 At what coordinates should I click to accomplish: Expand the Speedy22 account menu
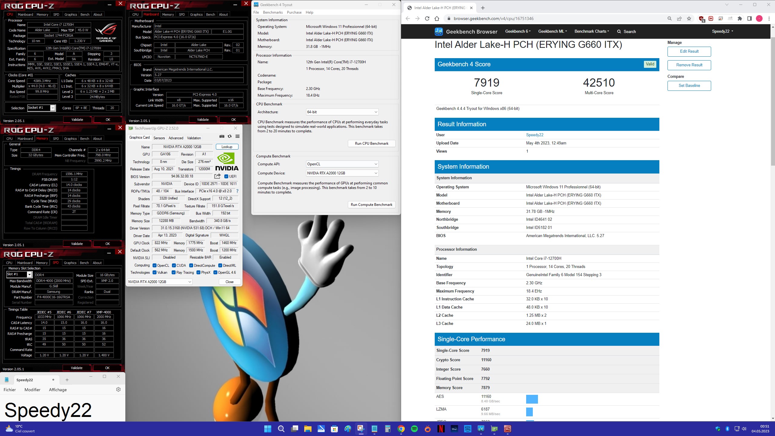[x=722, y=31]
